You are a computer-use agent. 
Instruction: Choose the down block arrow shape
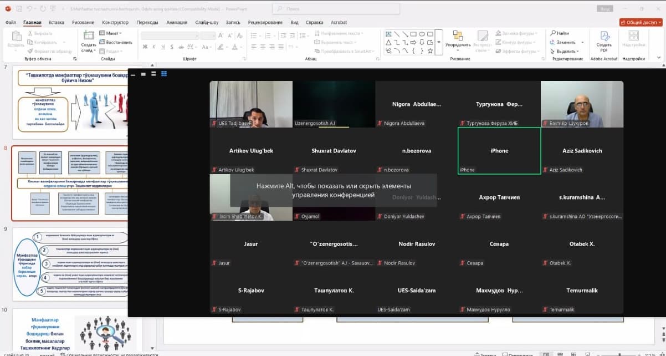coord(422,42)
